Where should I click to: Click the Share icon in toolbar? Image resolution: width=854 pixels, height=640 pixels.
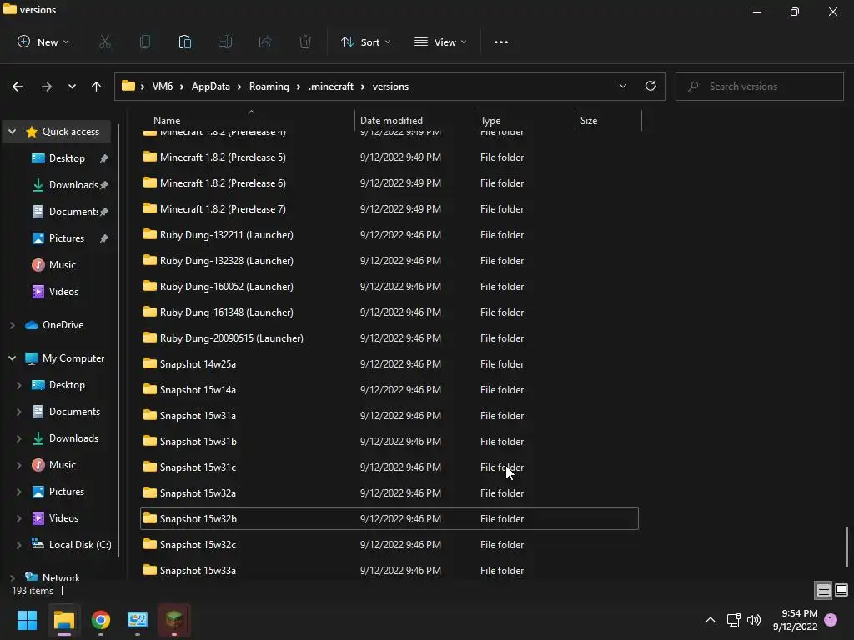point(265,42)
